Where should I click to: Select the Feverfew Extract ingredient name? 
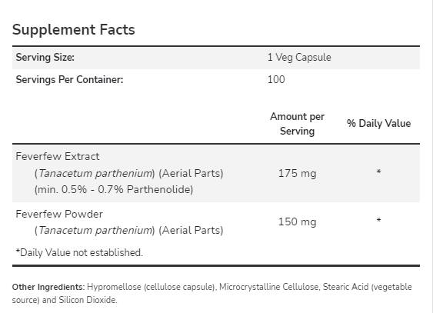pyautogui.click(x=58, y=157)
